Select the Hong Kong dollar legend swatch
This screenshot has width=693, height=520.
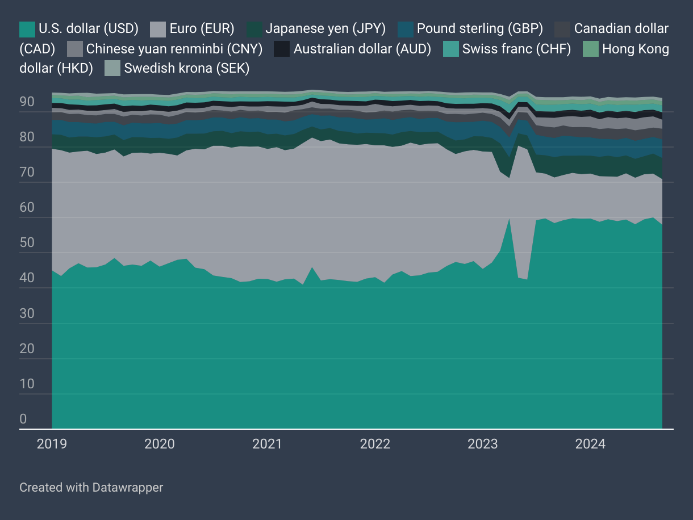click(591, 49)
